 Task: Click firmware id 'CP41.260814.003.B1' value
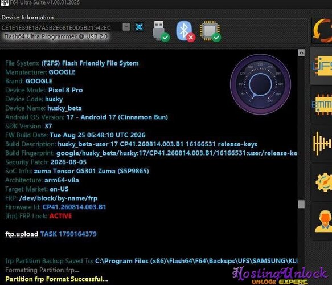(75, 207)
